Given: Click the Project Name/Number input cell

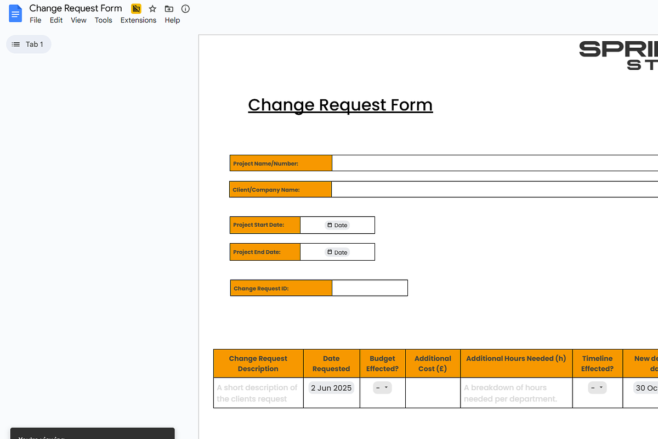Looking at the screenshot, I should 495,163.
